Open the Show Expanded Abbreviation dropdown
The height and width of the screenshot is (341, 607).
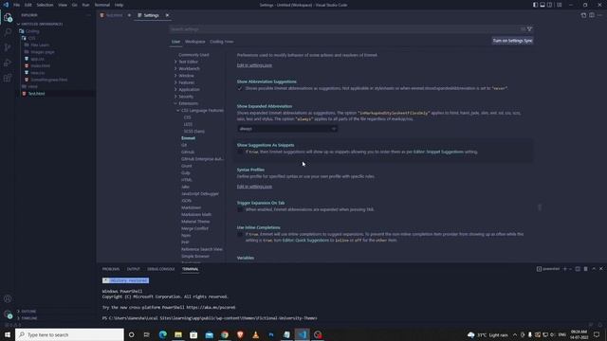click(x=287, y=129)
